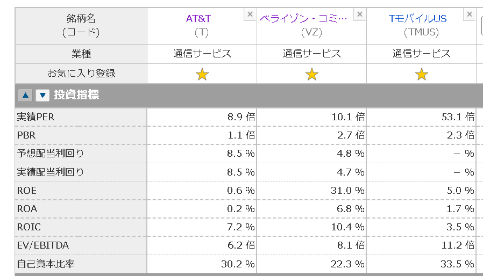The image size is (483, 276).
Task: Toggle the favorite star for T-Mobile US
Action: (x=422, y=75)
